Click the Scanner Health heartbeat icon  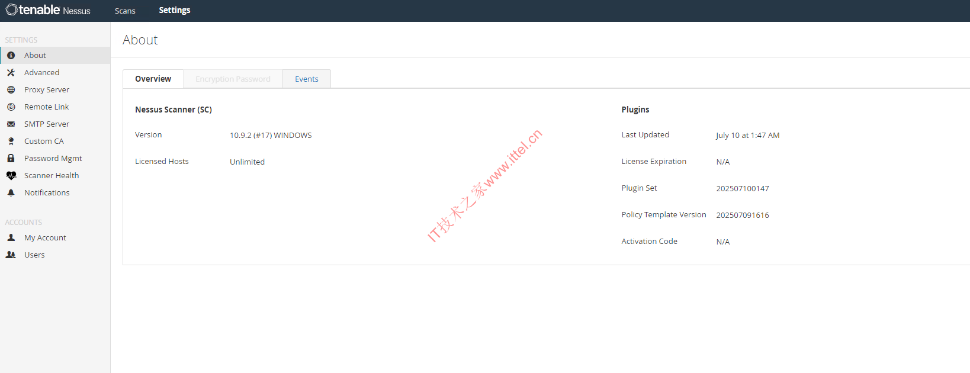(x=11, y=175)
